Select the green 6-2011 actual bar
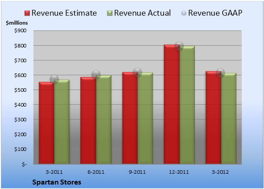Image resolution: width=264 pixels, height=189 pixels. click(x=104, y=120)
